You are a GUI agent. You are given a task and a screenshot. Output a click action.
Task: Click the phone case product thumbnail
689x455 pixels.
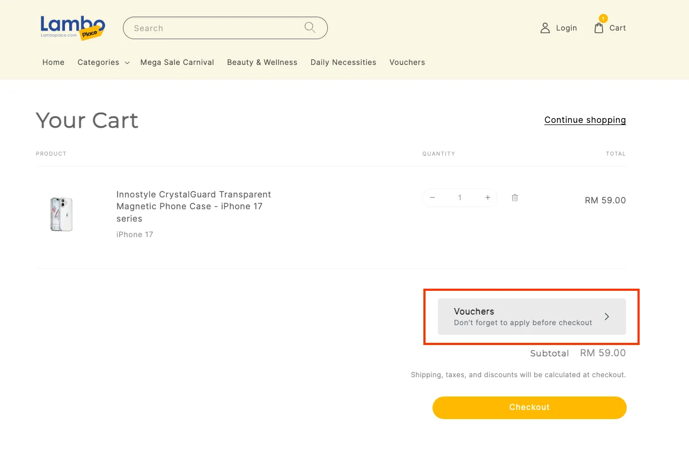tap(62, 214)
